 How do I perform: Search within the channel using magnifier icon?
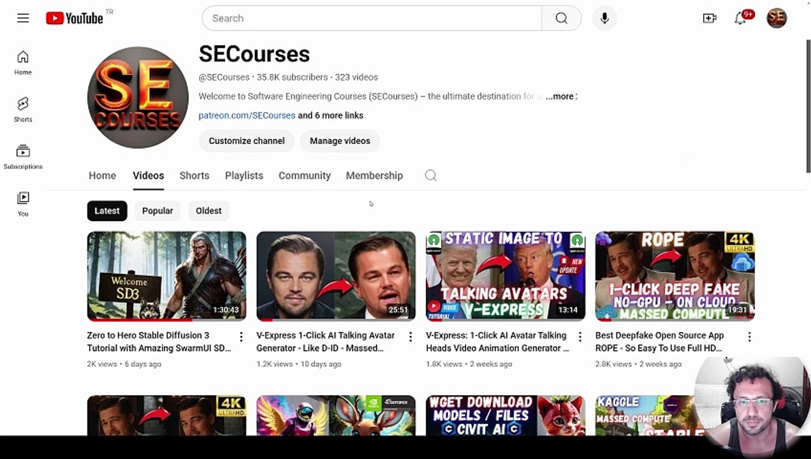[x=430, y=175]
